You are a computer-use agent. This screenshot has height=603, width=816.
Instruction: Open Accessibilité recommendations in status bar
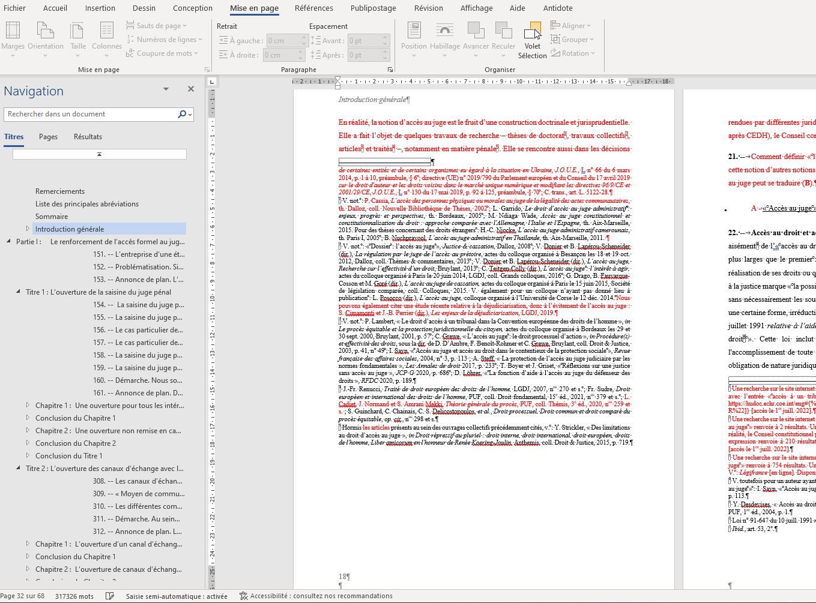pos(316,596)
